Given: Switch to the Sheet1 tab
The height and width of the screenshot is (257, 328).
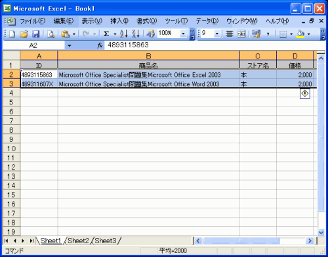Looking at the screenshot, I should (51, 241).
